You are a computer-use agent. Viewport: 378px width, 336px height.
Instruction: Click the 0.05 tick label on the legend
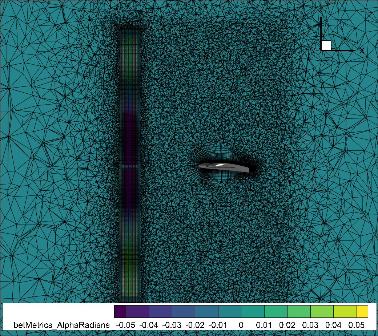(x=356, y=325)
